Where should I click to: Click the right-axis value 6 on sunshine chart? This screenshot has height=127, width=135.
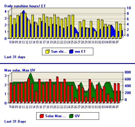coord(128,19)
